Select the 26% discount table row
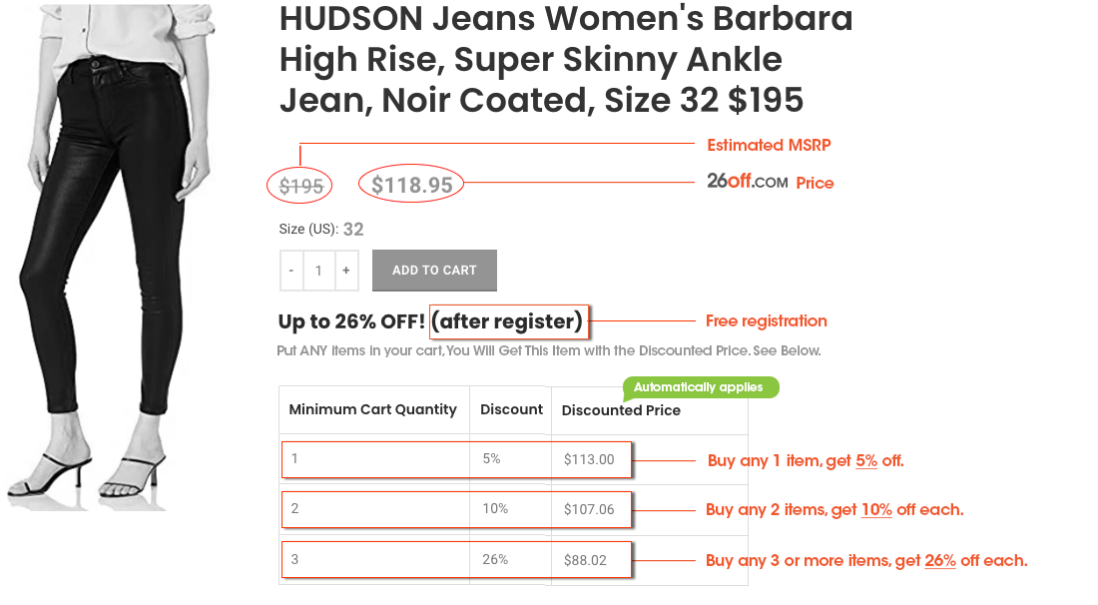Screen dimensions: 1098x605 [456, 560]
